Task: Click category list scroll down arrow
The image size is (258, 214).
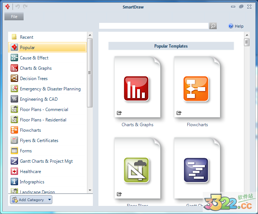Action: point(90,190)
